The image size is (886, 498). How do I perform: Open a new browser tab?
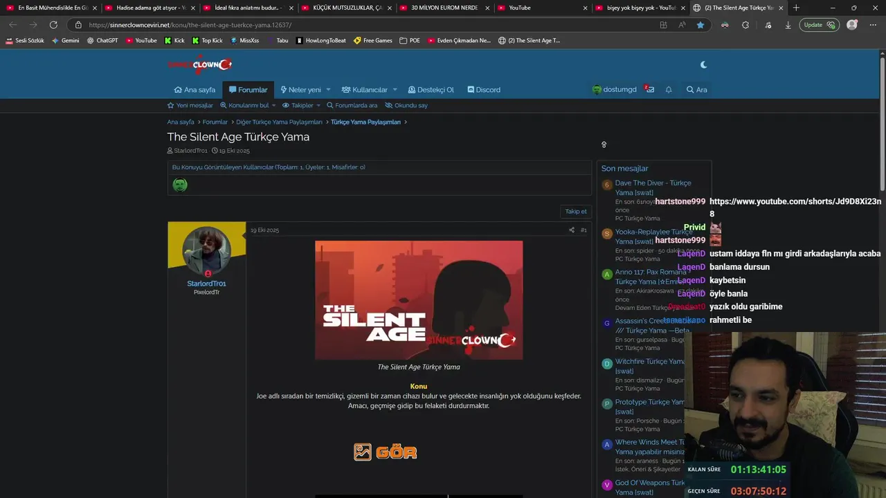point(796,8)
